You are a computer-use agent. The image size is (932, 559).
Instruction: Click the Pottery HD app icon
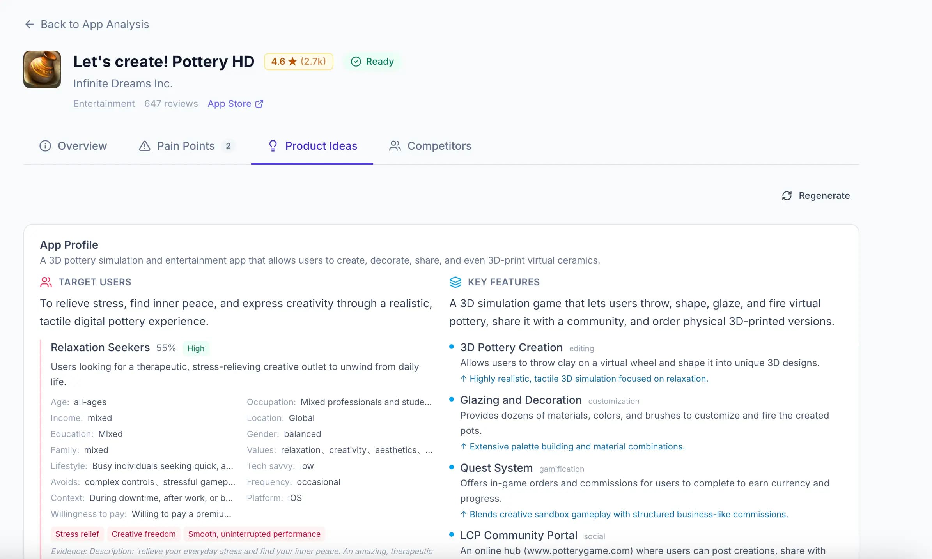pos(42,69)
